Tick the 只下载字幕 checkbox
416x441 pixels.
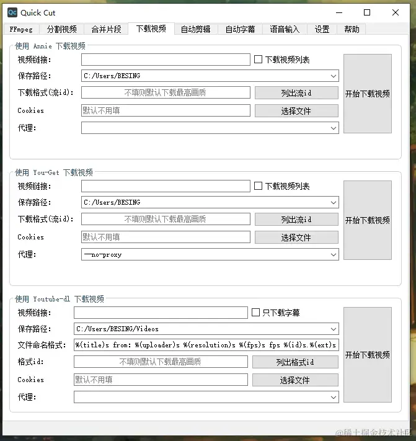255,313
